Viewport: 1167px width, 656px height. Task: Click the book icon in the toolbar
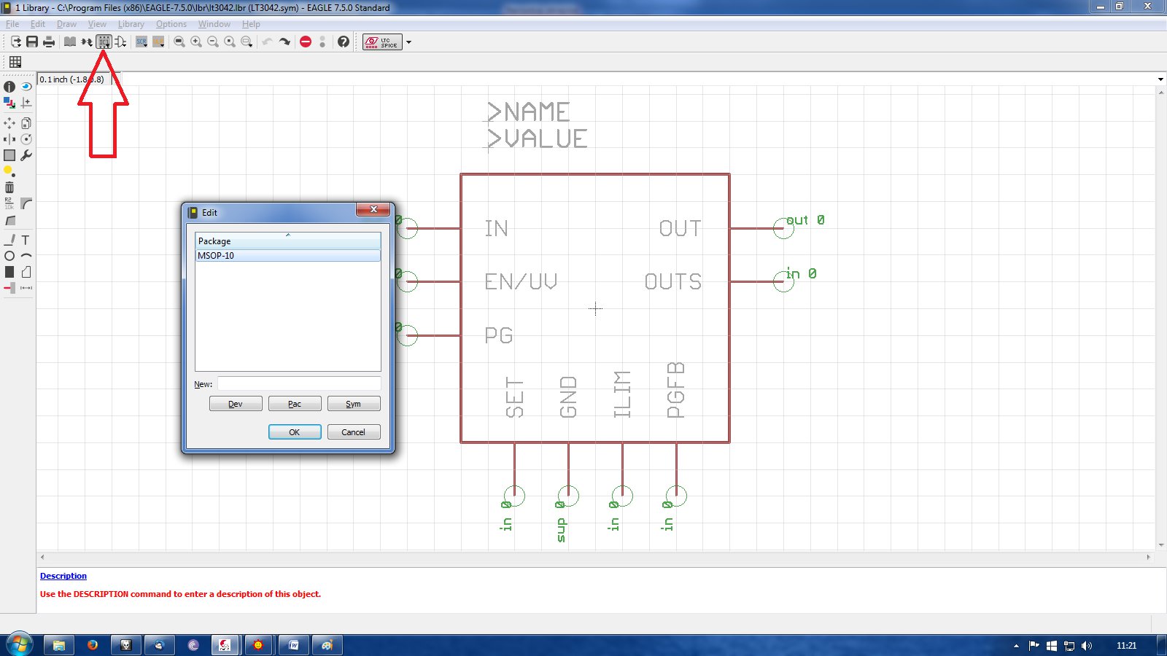tap(69, 42)
